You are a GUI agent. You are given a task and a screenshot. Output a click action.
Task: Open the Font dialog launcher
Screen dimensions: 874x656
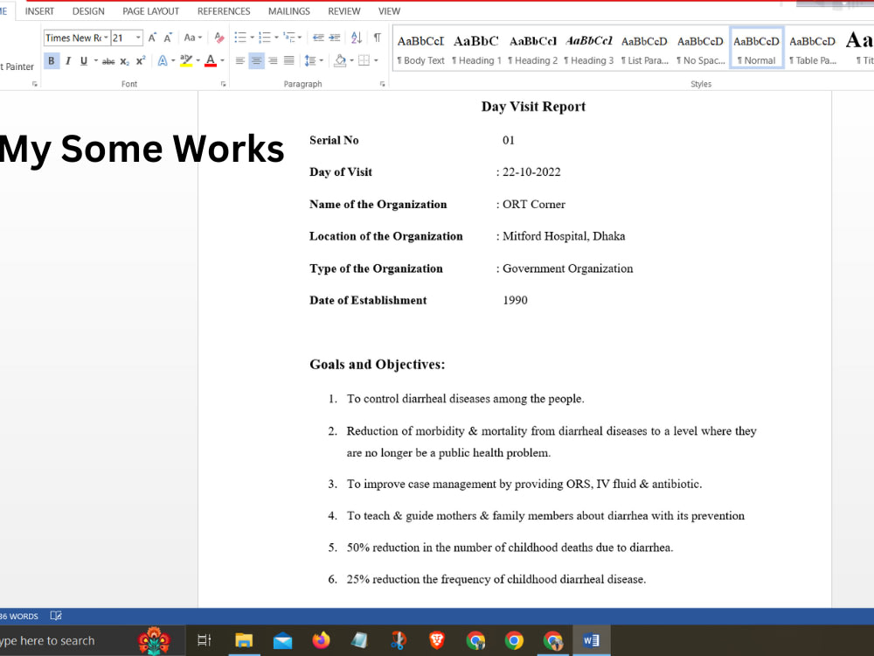(x=223, y=84)
